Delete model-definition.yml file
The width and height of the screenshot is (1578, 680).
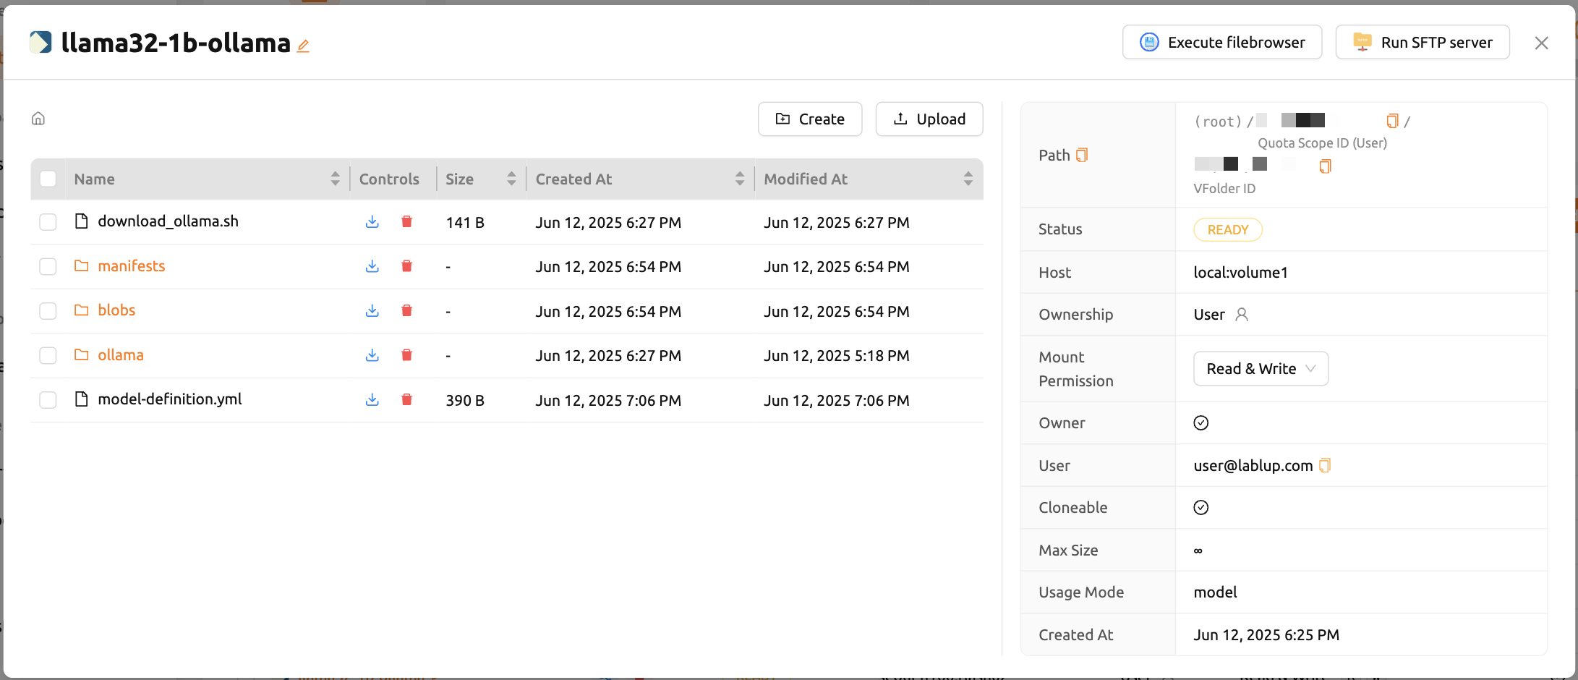coord(407,399)
